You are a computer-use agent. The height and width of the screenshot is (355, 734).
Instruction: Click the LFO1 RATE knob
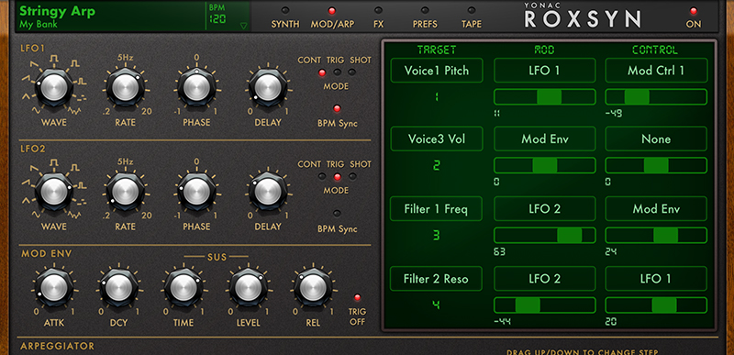click(126, 87)
